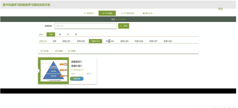Filter by 资源分类4
238x108 pixels.
coord(110,41)
